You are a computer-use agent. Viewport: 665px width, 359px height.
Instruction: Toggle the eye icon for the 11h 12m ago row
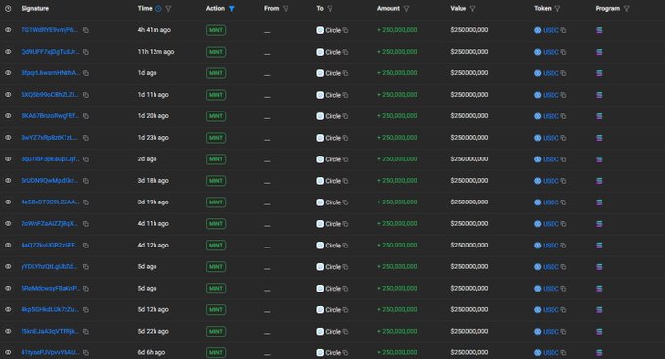coord(8,51)
